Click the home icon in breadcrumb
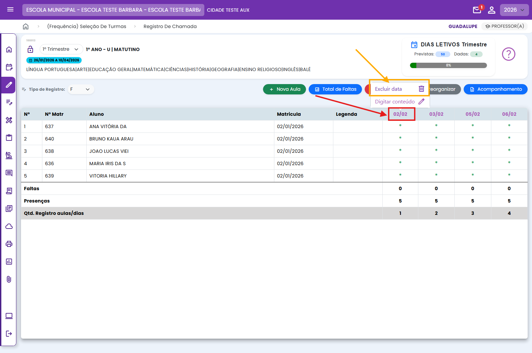 click(x=26, y=26)
